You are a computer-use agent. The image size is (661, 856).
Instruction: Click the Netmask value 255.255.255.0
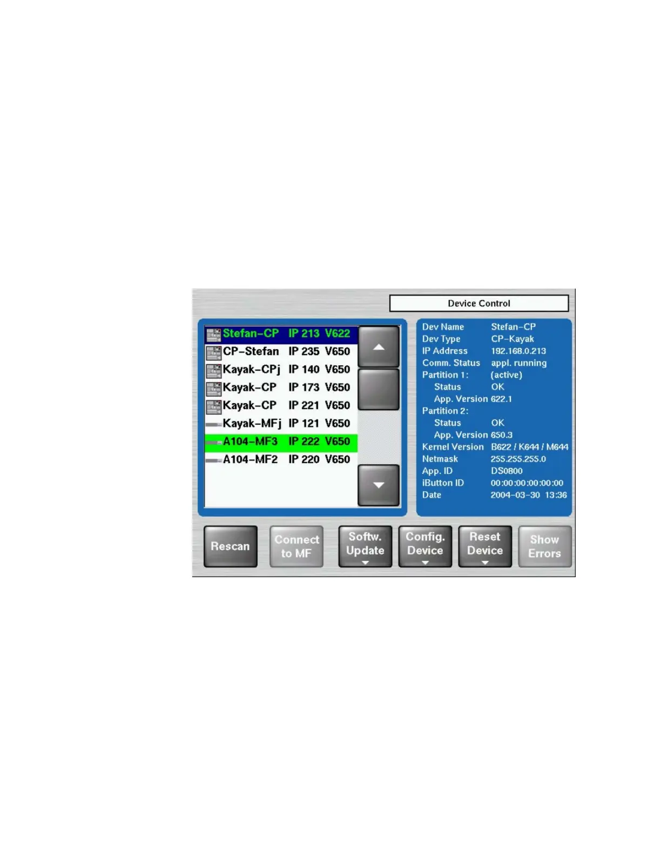(x=518, y=459)
